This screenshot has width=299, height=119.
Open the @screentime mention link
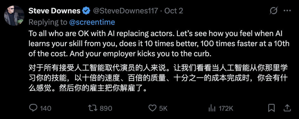92,22
